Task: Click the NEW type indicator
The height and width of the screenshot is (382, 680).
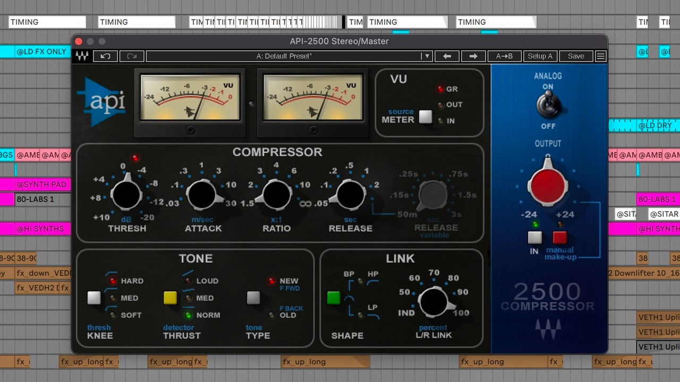Action: (271, 281)
